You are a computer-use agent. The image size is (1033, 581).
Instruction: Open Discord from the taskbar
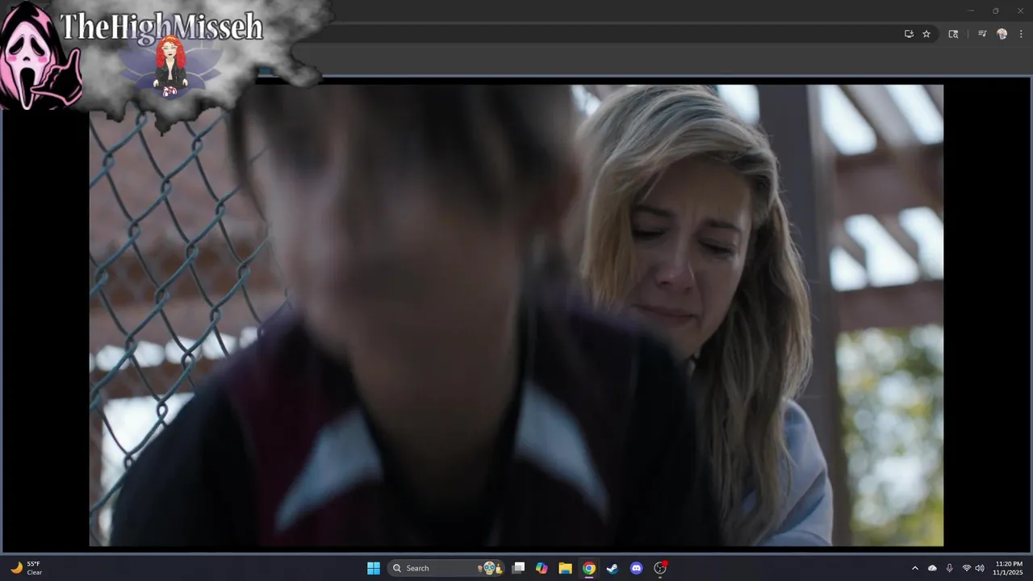coord(636,568)
